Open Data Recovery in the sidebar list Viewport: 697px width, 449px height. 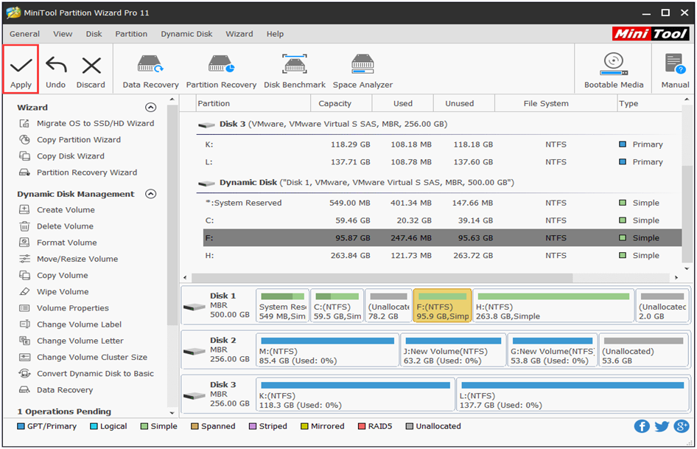tap(56, 390)
